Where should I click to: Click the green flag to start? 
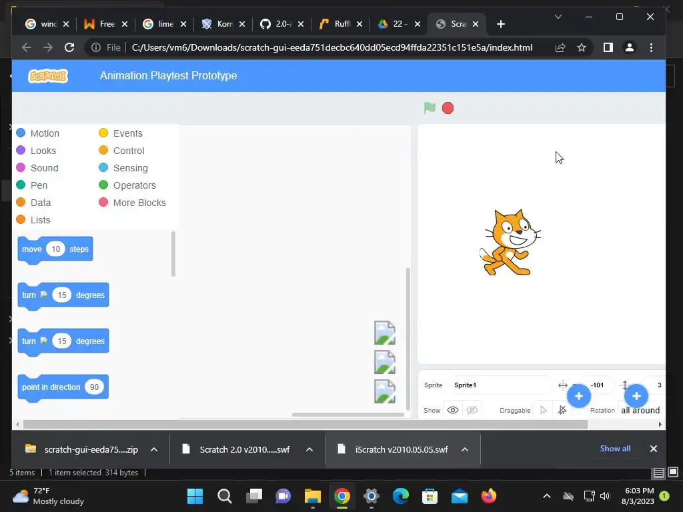pyautogui.click(x=430, y=107)
